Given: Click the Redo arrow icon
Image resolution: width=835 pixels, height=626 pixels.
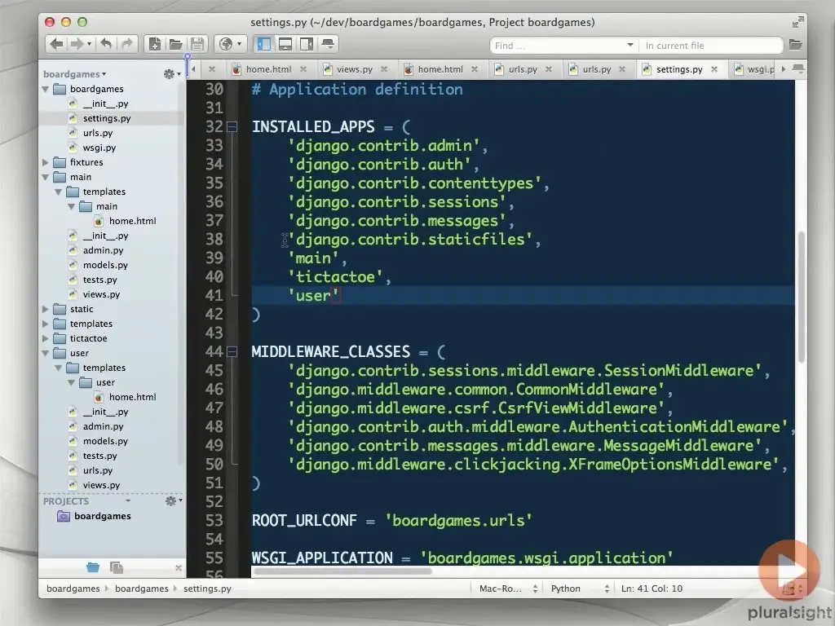Looking at the screenshot, I should 126,44.
